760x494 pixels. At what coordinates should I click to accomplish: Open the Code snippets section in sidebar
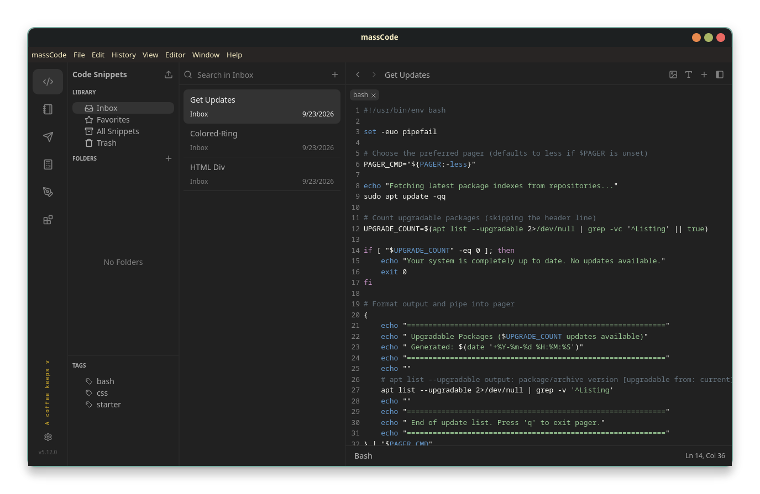click(48, 82)
